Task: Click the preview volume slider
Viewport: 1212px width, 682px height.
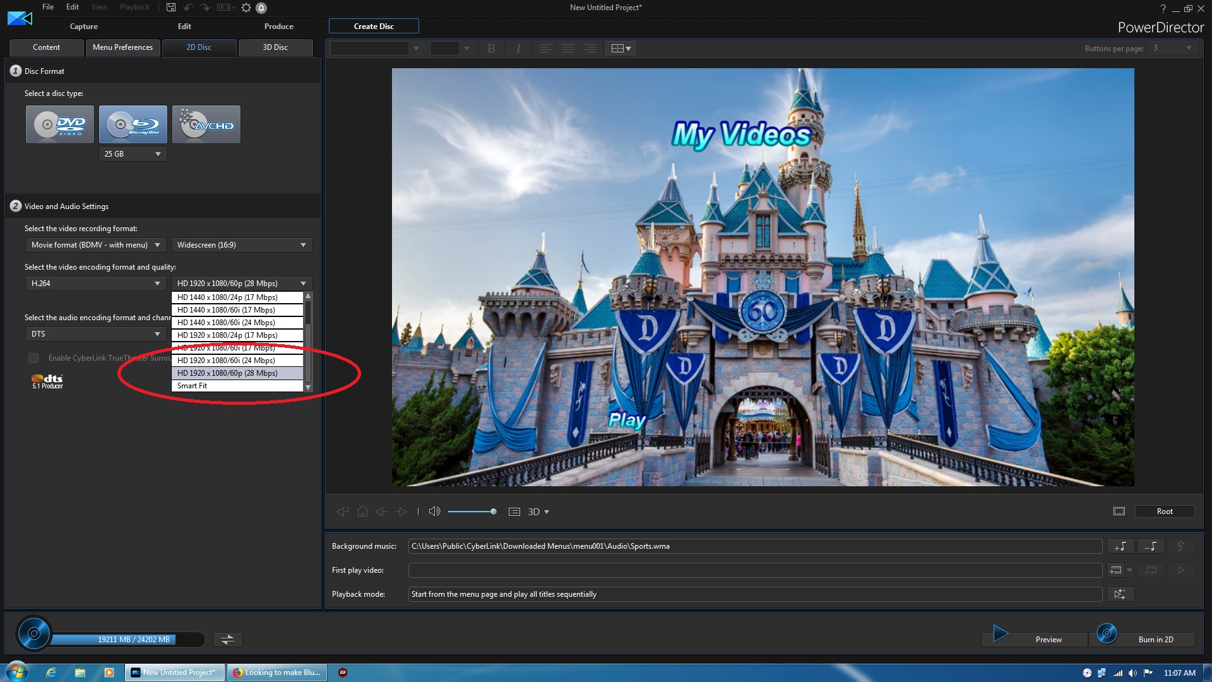Action: [x=471, y=512]
